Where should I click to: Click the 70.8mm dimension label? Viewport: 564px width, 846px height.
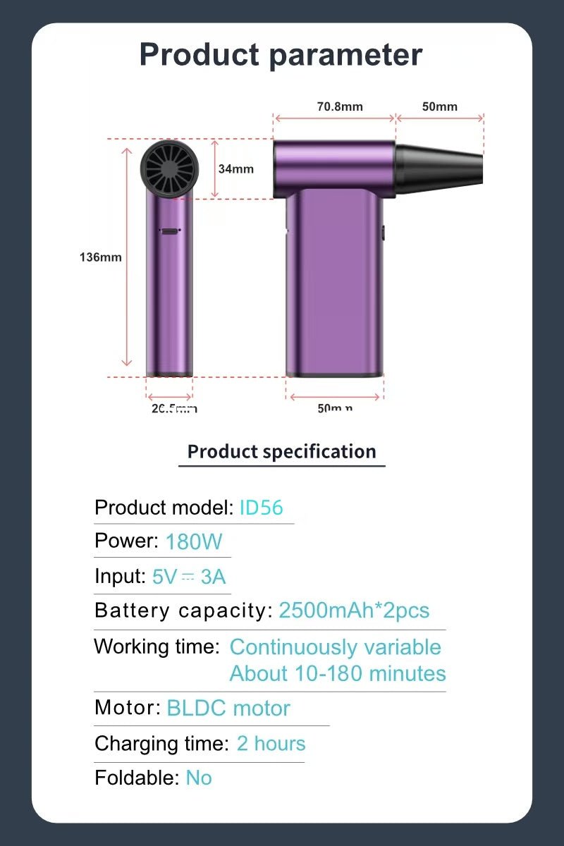coord(340,106)
